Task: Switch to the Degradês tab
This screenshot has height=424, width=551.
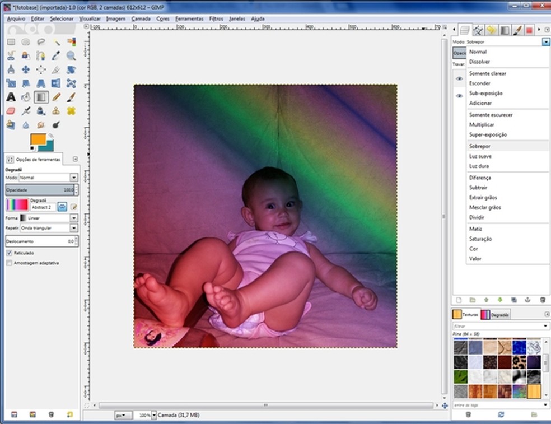Action: [x=496, y=315]
